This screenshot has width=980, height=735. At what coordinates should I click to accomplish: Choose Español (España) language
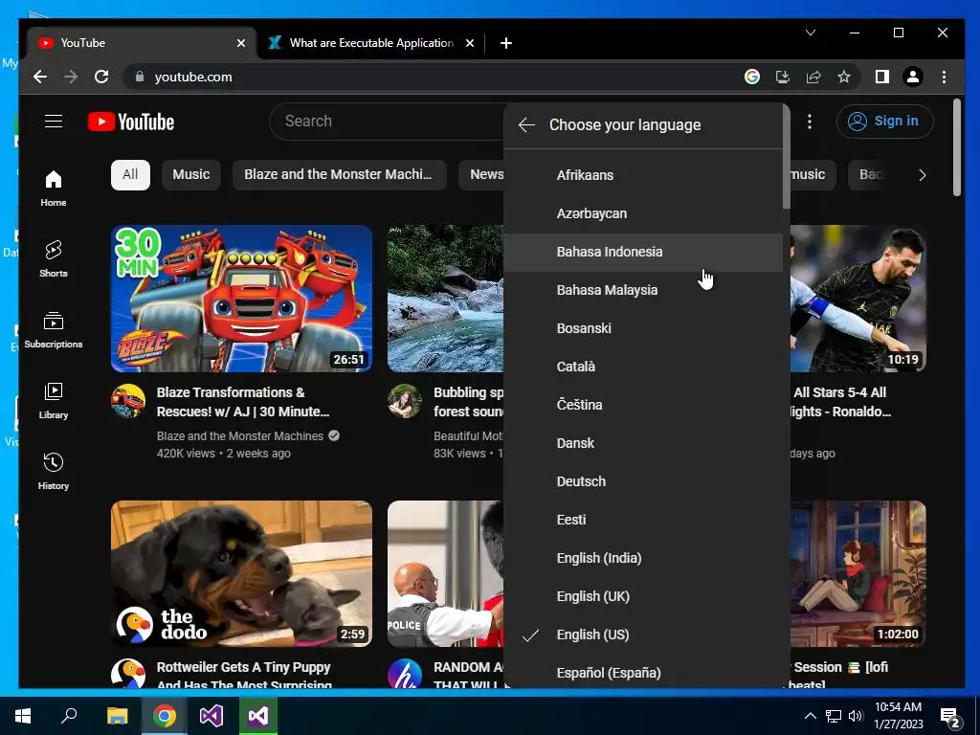(x=643, y=673)
